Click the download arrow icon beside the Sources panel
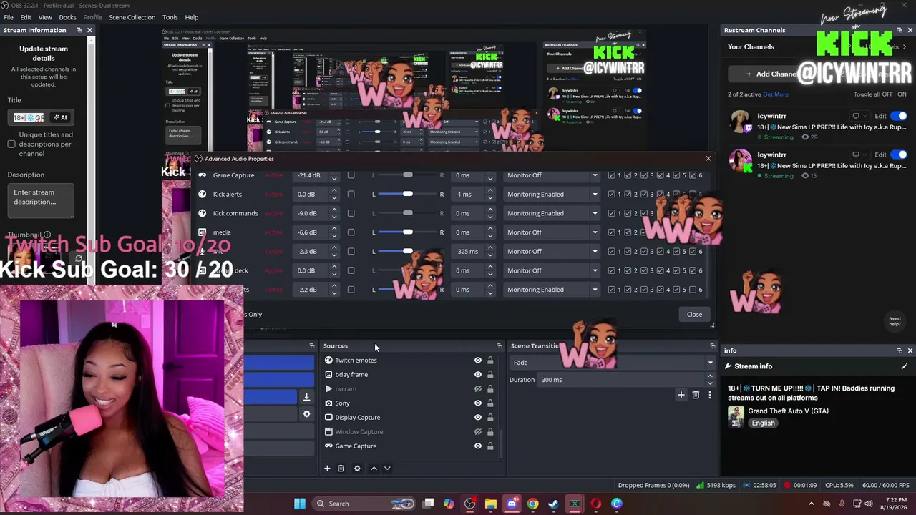Screen dimensions: 916x515 [x=306, y=397]
